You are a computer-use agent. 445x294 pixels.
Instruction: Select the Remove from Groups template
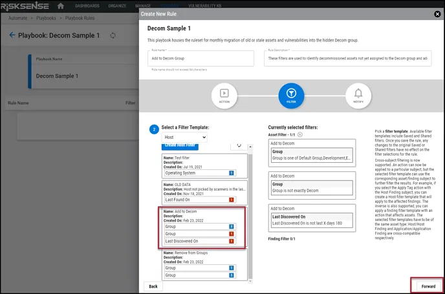tap(204, 264)
